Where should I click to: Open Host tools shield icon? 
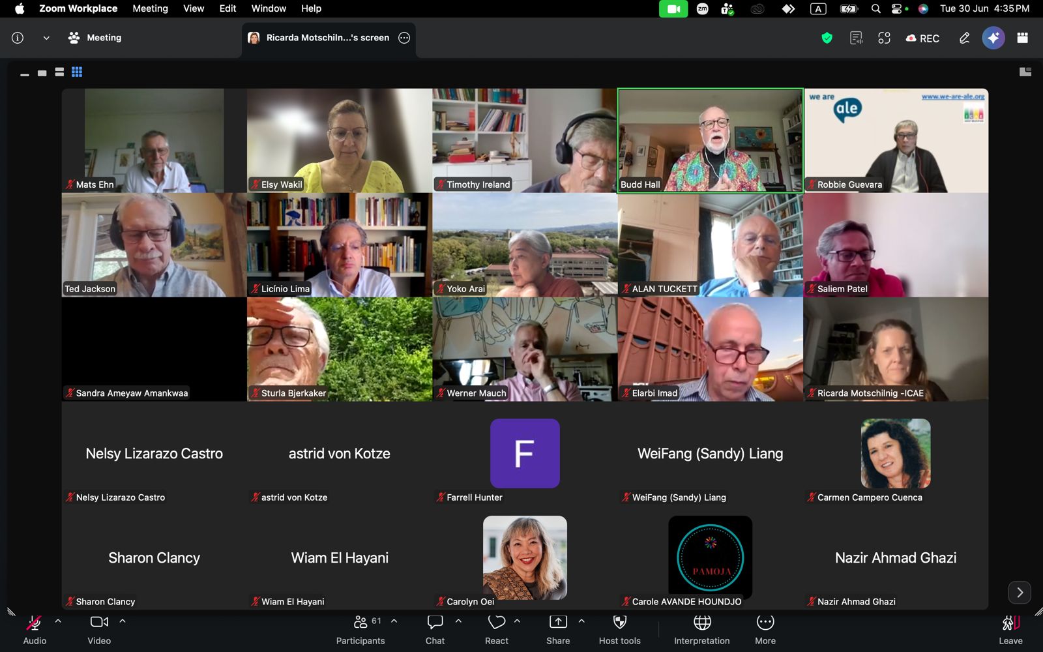pos(620,629)
